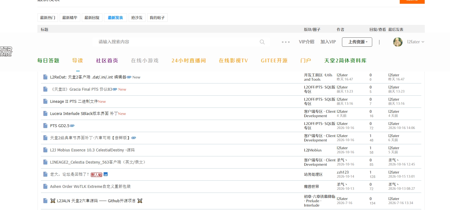Click the l2fater user avatar

click(x=398, y=42)
